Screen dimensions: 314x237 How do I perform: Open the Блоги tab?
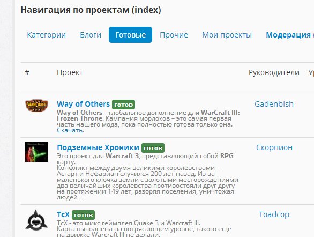[x=91, y=35]
